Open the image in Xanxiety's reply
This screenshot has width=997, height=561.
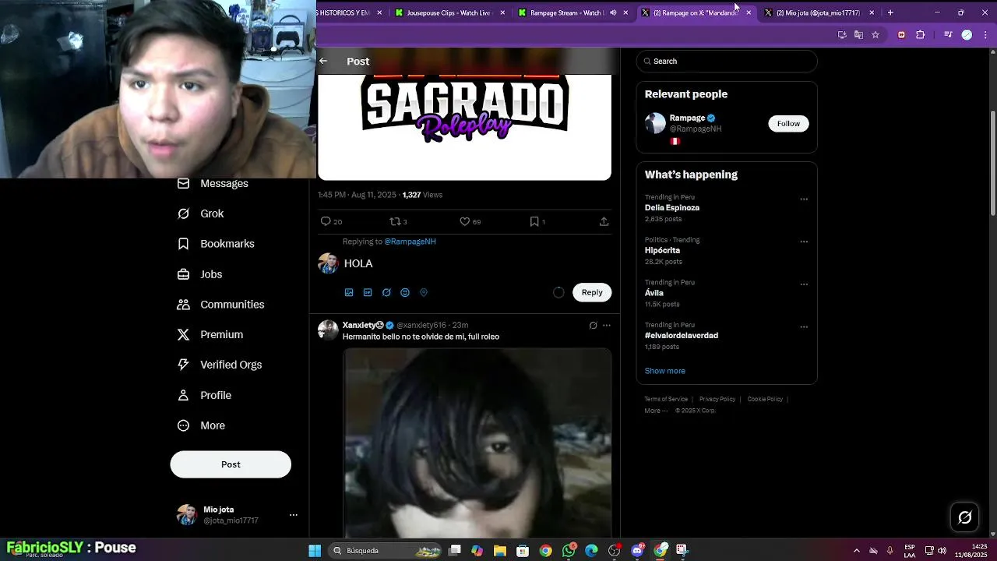[477, 443]
